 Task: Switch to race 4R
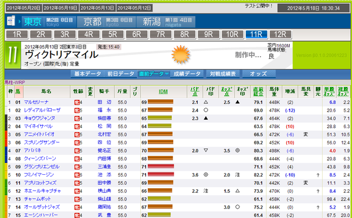click(x=89, y=34)
